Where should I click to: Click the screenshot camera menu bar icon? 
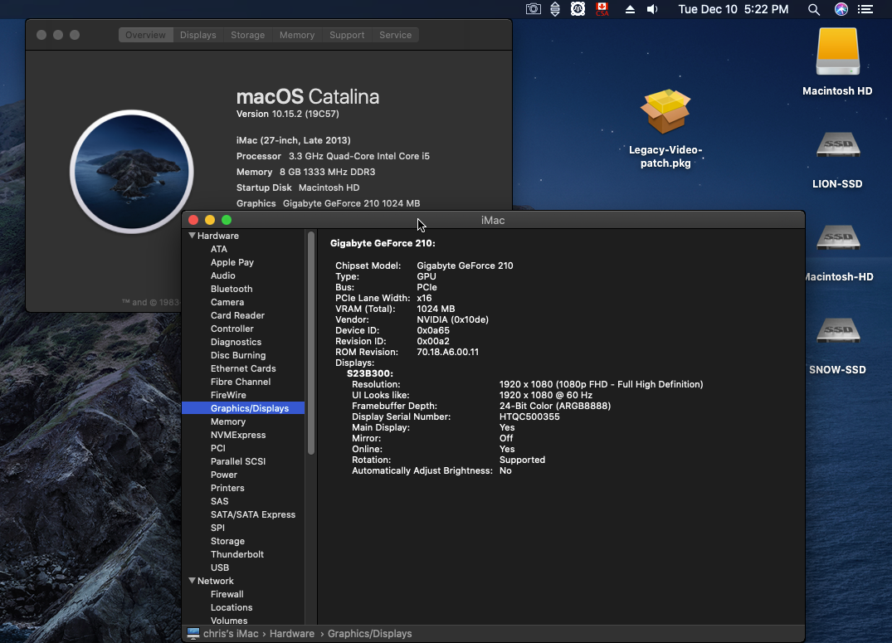pyautogui.click(x=534, y=9)
